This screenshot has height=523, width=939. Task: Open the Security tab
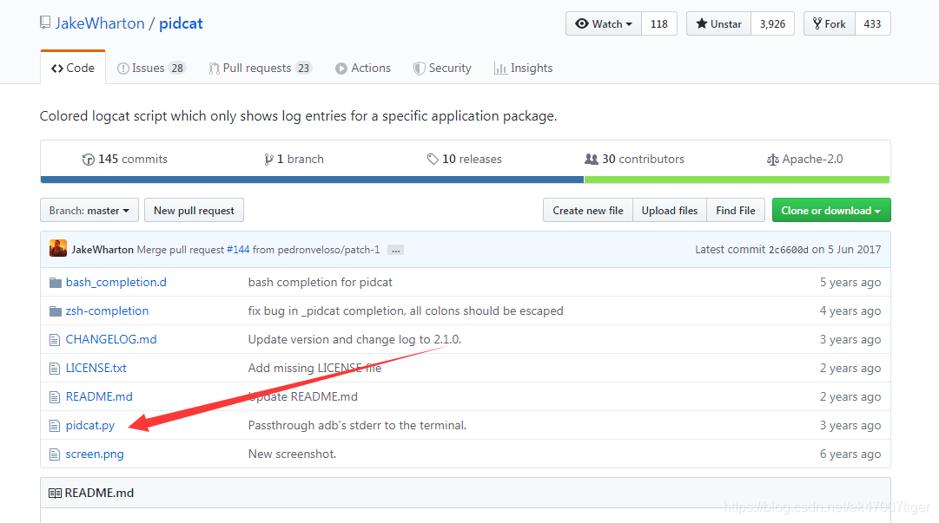pyautogui.click(x=442, y=69)
